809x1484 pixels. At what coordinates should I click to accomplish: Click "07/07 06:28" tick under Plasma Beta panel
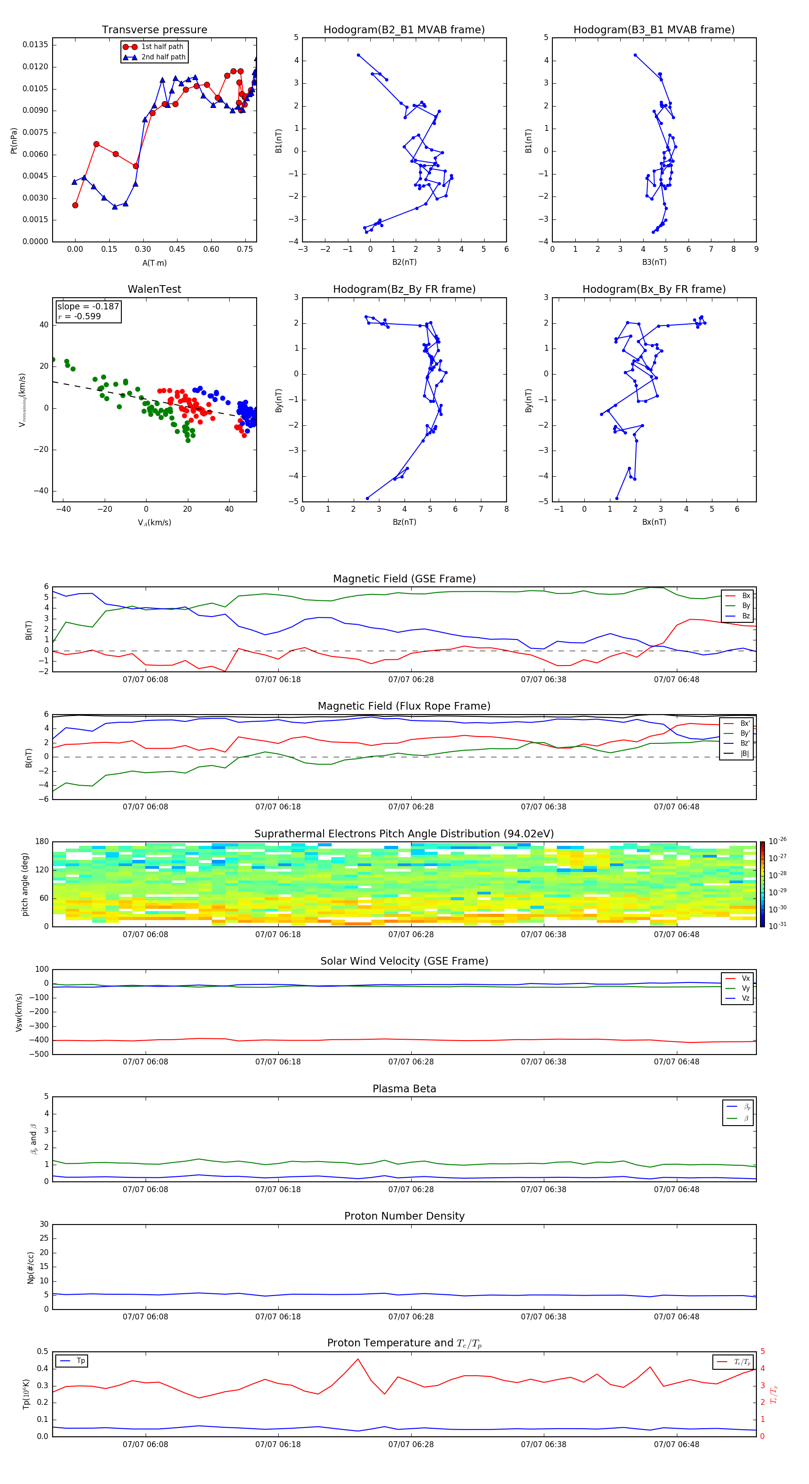411,1189
